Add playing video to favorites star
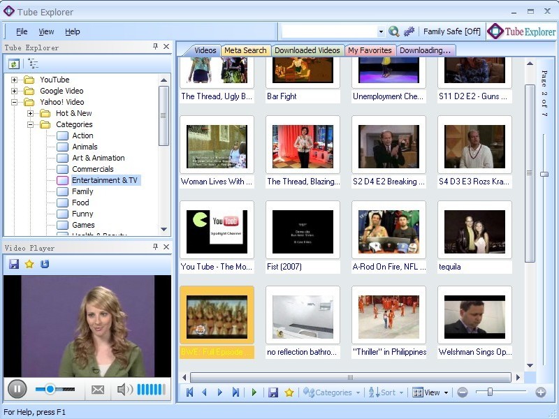The image size is (559, 419). point(29,264)
